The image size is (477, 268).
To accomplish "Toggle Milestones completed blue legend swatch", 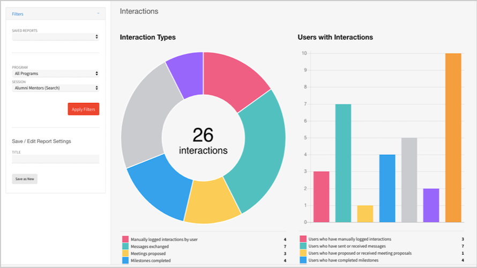I will 125,260.
